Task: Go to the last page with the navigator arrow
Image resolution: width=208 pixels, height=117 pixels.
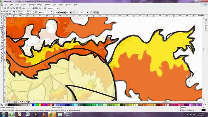Action: 23,102
